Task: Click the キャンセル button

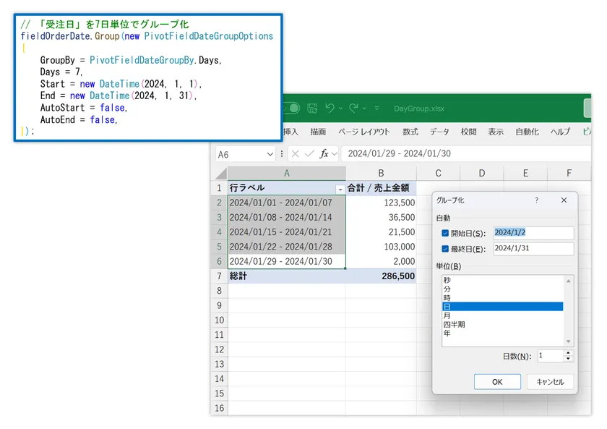Action: [550, 382]
